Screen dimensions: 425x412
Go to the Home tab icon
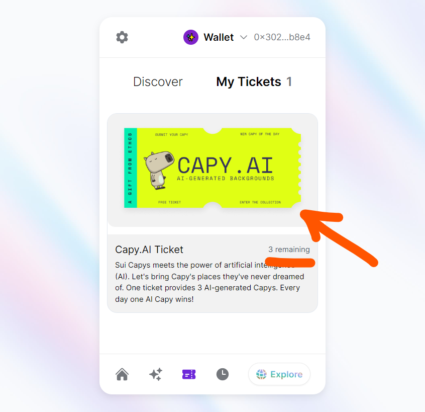(122, 374)
